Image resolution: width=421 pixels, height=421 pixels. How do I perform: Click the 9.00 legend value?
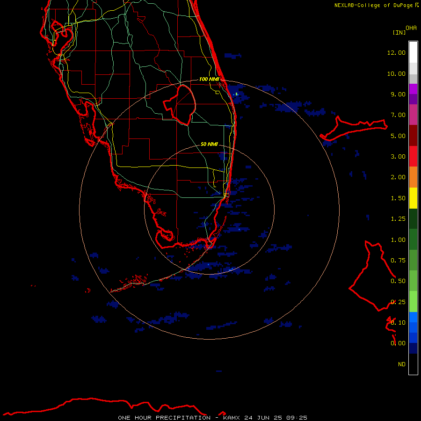click(398, 94)
